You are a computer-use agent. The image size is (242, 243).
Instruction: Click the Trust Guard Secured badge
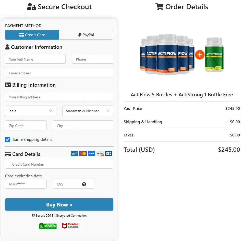48,226
